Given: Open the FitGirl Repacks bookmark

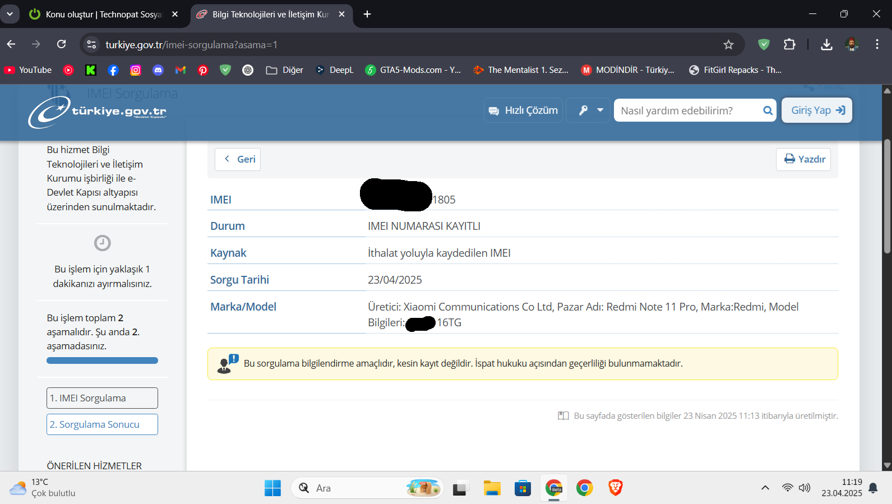Looking at the screenshot, I should tap(735, 70).
